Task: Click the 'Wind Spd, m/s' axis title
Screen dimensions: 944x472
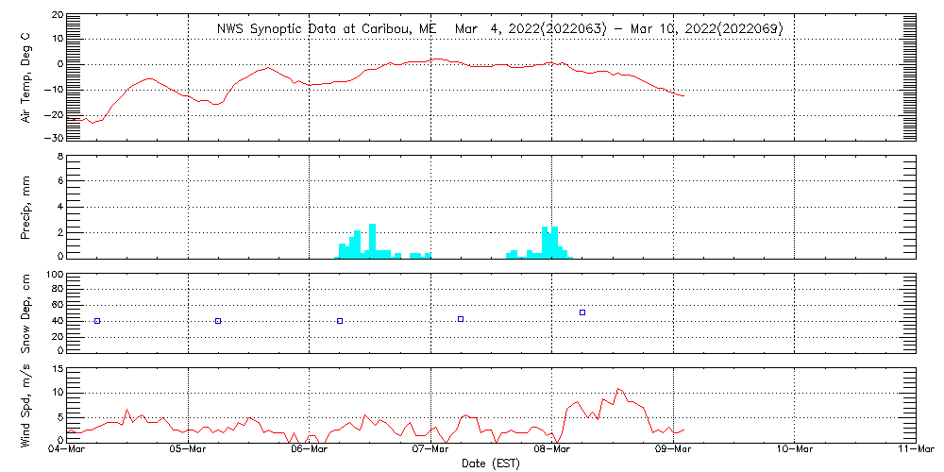Action: pyautogui.click(x=26, y=403)
